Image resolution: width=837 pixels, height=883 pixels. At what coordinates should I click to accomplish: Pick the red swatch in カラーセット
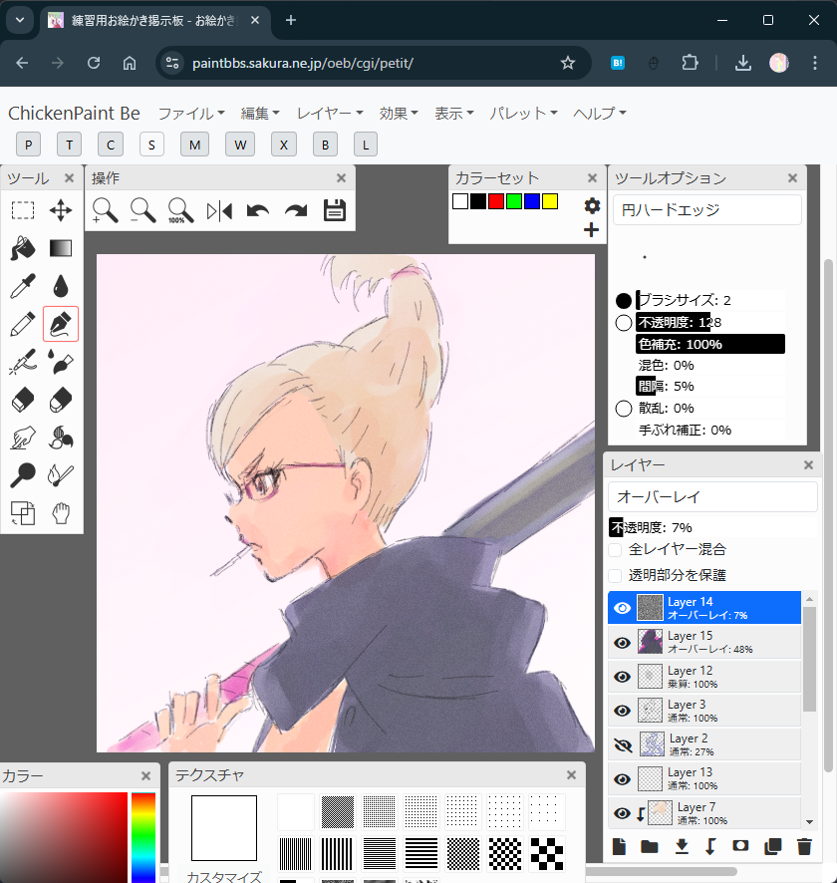(x=496, y=201)
